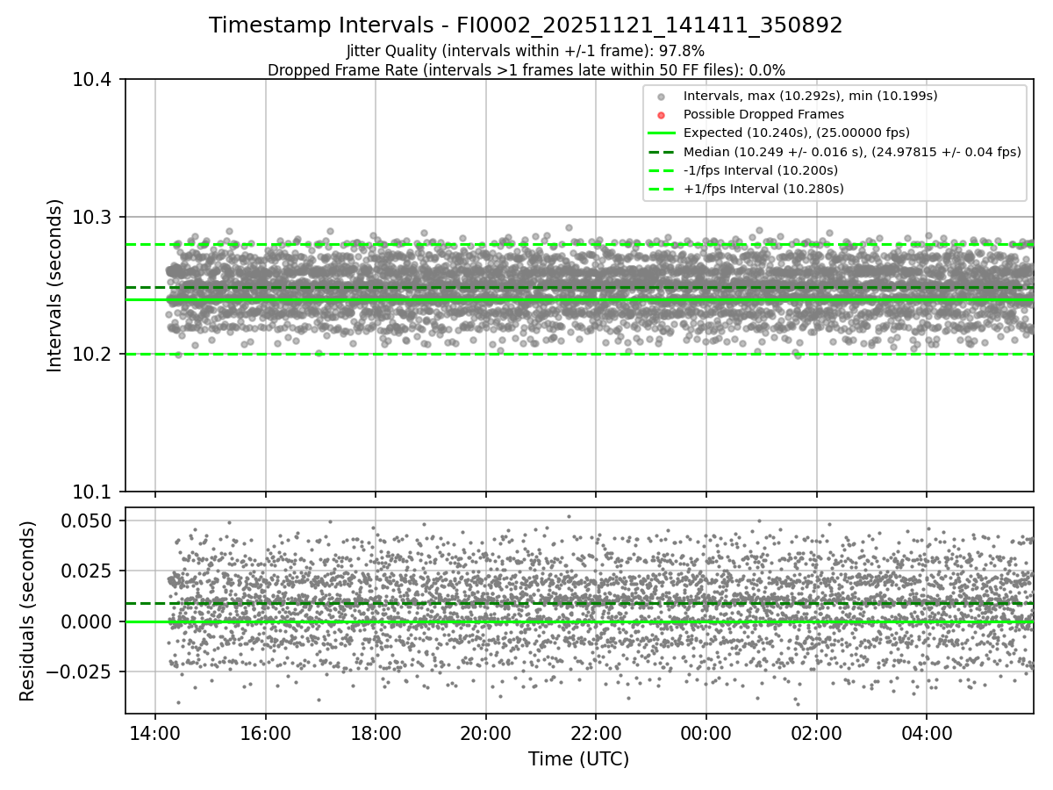Click legend entry 'Intervals, max (10.292s), min (10.199s)'

(x=811, y=96)
